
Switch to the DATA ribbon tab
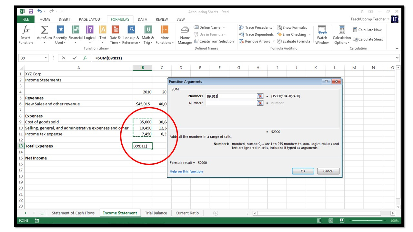pos(142,19)
